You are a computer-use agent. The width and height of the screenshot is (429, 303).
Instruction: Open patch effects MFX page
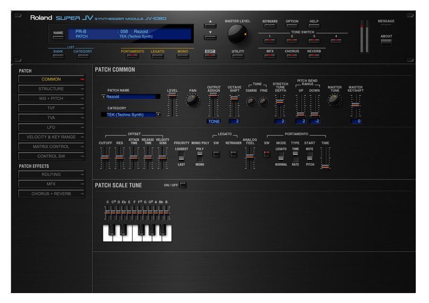tap(51, 184)
